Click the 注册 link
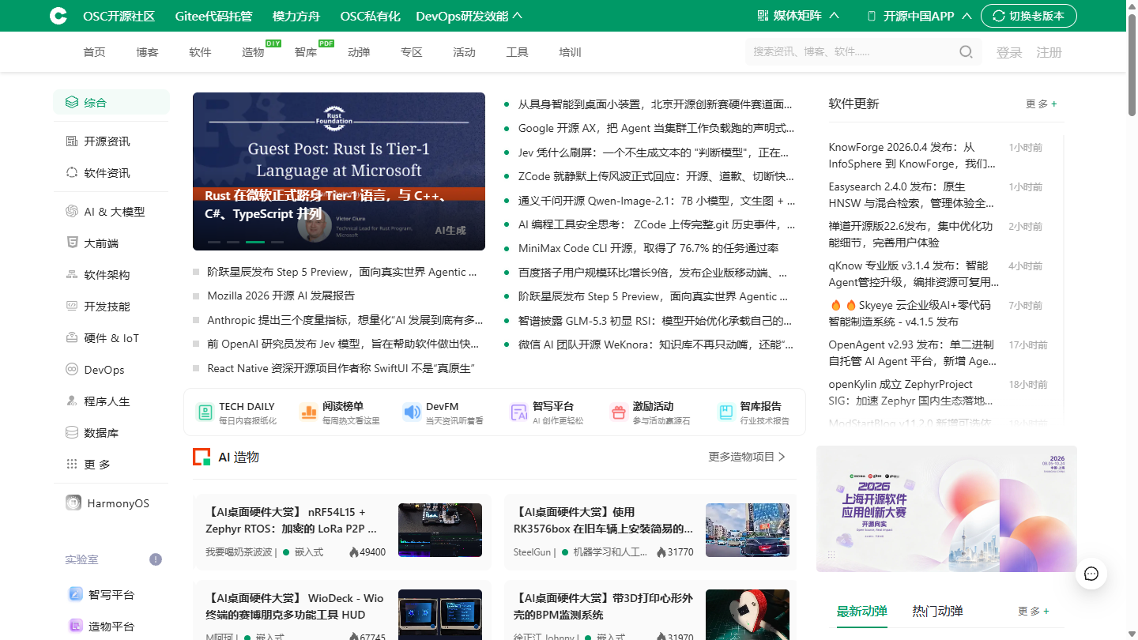1138x640 pixels. 1049,52
